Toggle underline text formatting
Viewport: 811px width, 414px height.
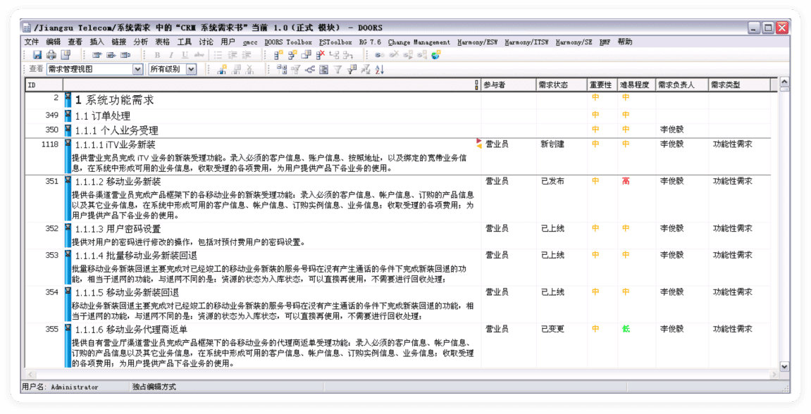click(185, 54)
